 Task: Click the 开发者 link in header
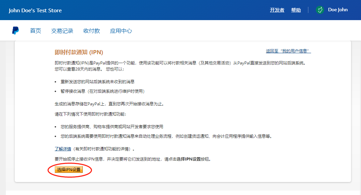(277, 10)
